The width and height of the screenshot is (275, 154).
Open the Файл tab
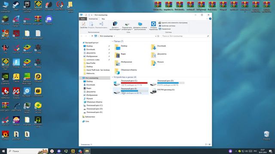pyautogui.click(x=83, y=19)
